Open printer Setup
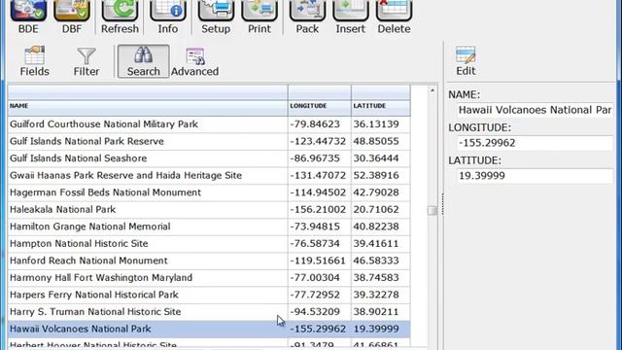The image size is (622, 350). tap(216, 17)
